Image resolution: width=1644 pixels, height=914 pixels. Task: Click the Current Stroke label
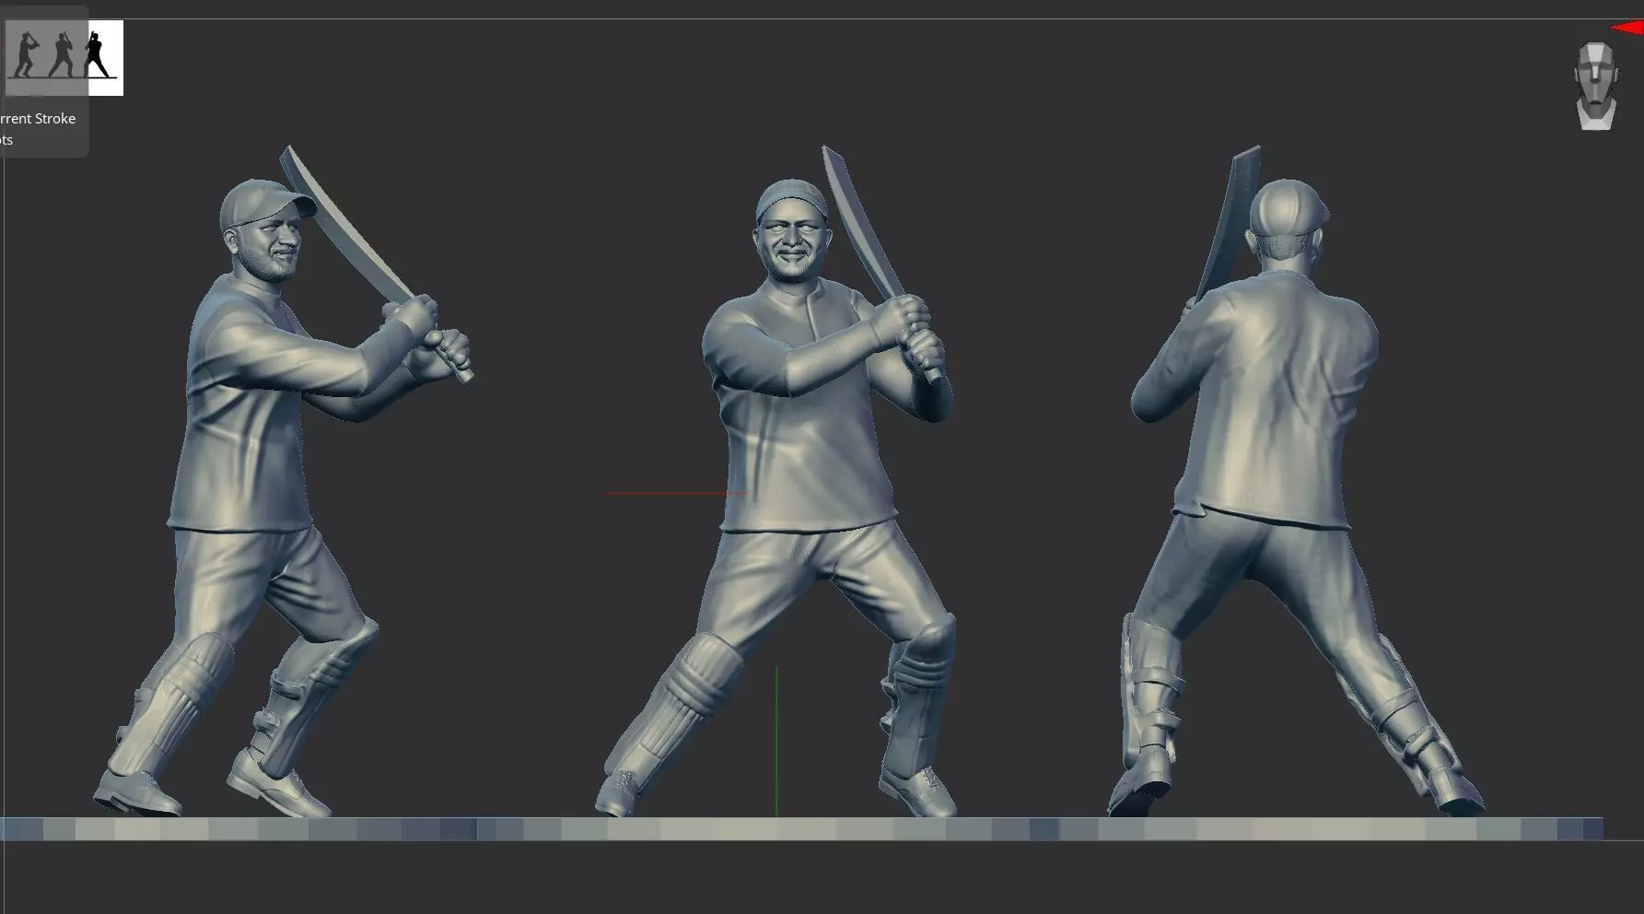click(38, 119)
